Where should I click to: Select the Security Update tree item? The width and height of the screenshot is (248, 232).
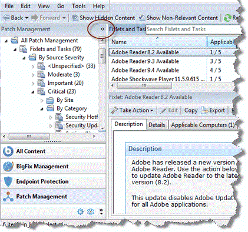click(81, 125)
